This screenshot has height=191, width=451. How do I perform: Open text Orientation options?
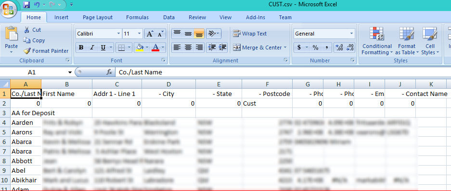[x=213, y=34]
